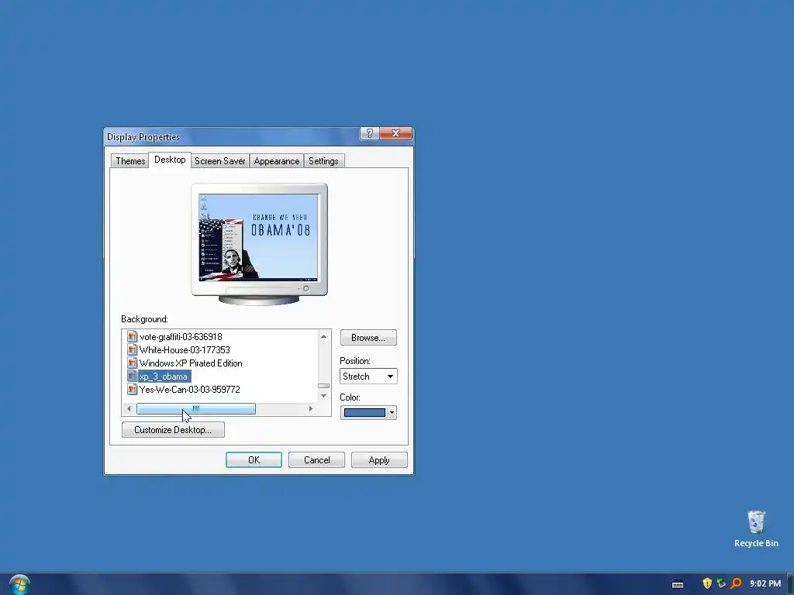Click the horizontal scrollbar right arrow
This screenshot has height=595, width=794.
(x=311, y=408)
